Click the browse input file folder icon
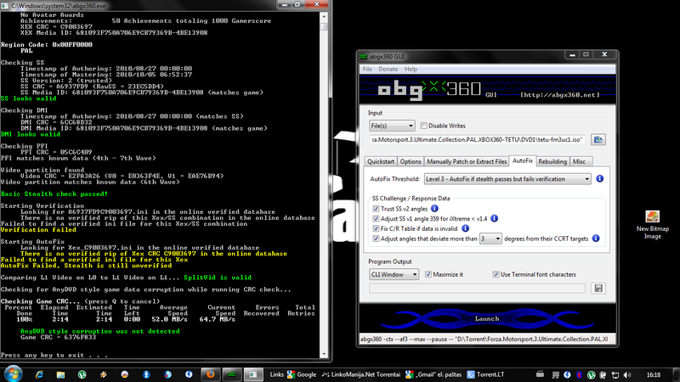Viewport: 680px width, 382px height. click(x=598, y=139)
